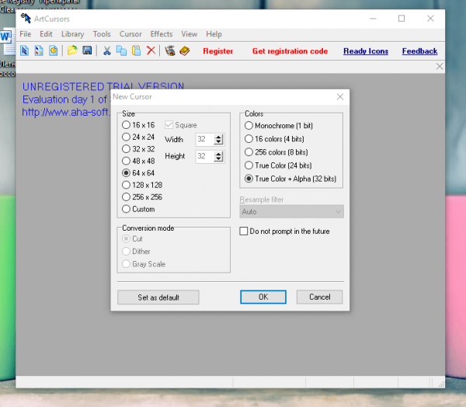This screenshot has width=466, height=407.
Task: Select 256 colors (8 bits)
Action: tap(276, 152)
